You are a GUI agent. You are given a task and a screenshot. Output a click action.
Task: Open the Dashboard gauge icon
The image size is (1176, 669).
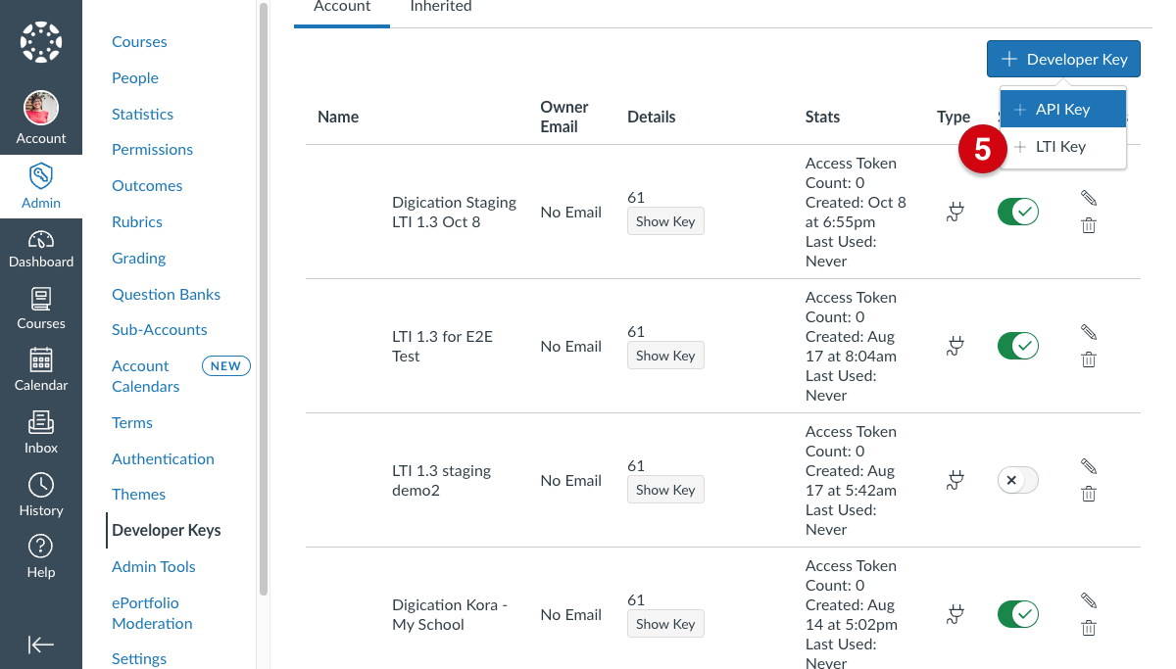(41, 239)
